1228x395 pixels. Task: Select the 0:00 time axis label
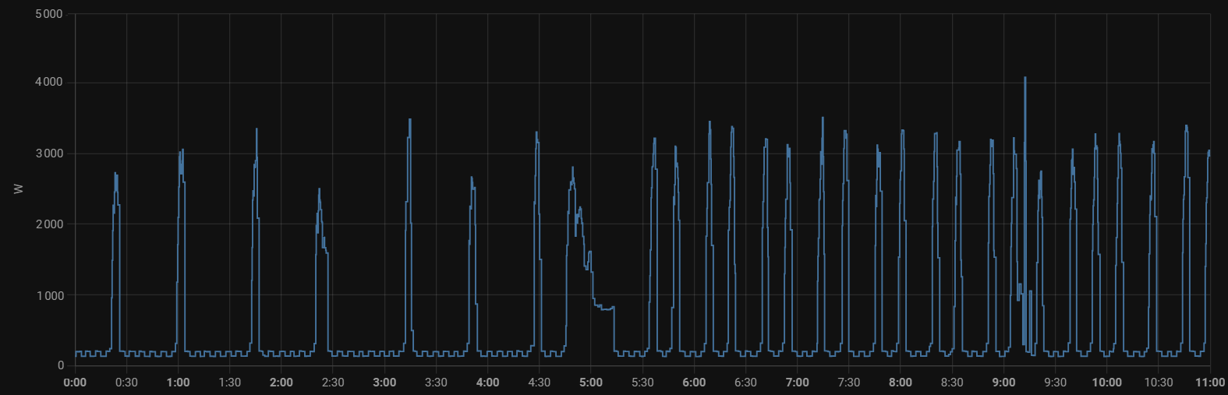tap(75, 383)
